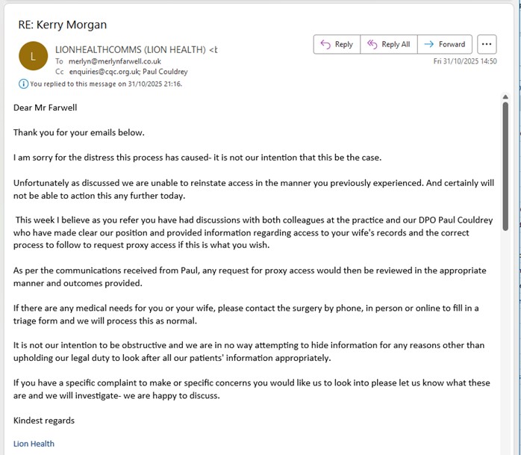Open the more actions ellipsis menu
Image resolution: width=521 pixels, height=455 pixels.
(x=486, y=44)
